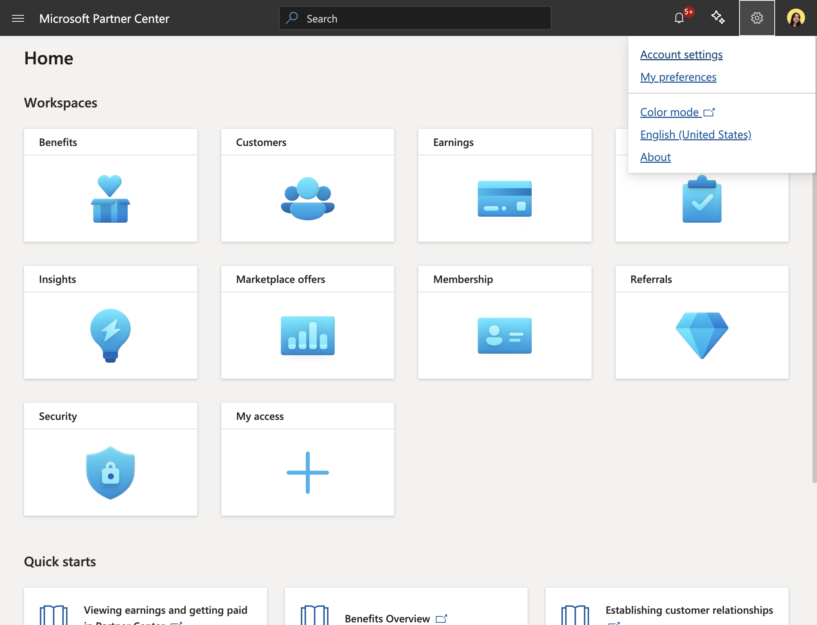Click the book icon beside Benefits Overview
The image size is (817, 625).
[315, 615]
